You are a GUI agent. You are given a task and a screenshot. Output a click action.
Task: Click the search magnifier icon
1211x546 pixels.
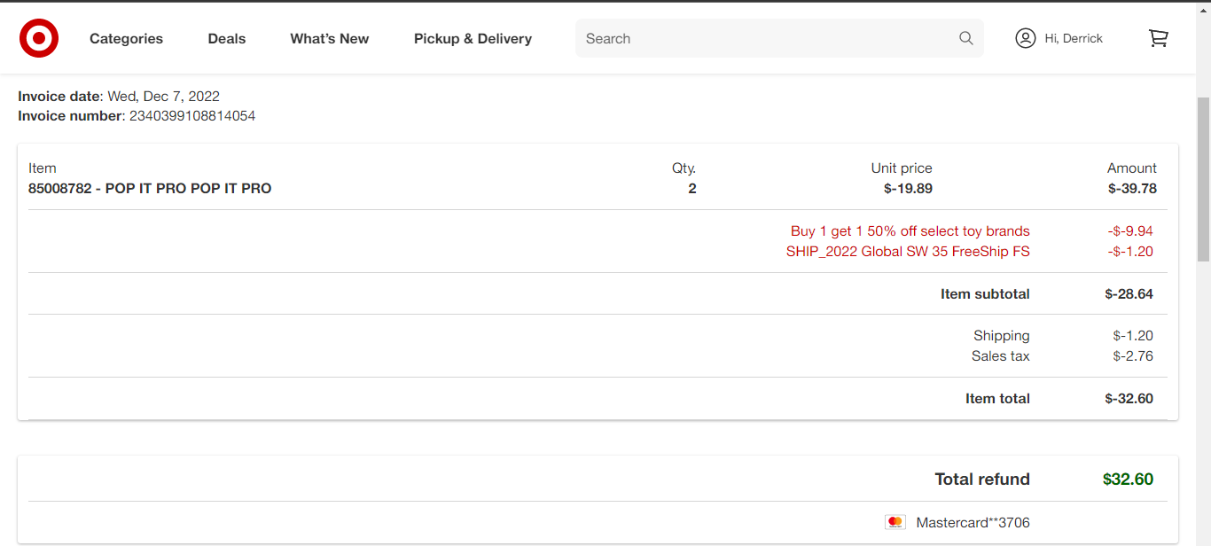[965, 38]
